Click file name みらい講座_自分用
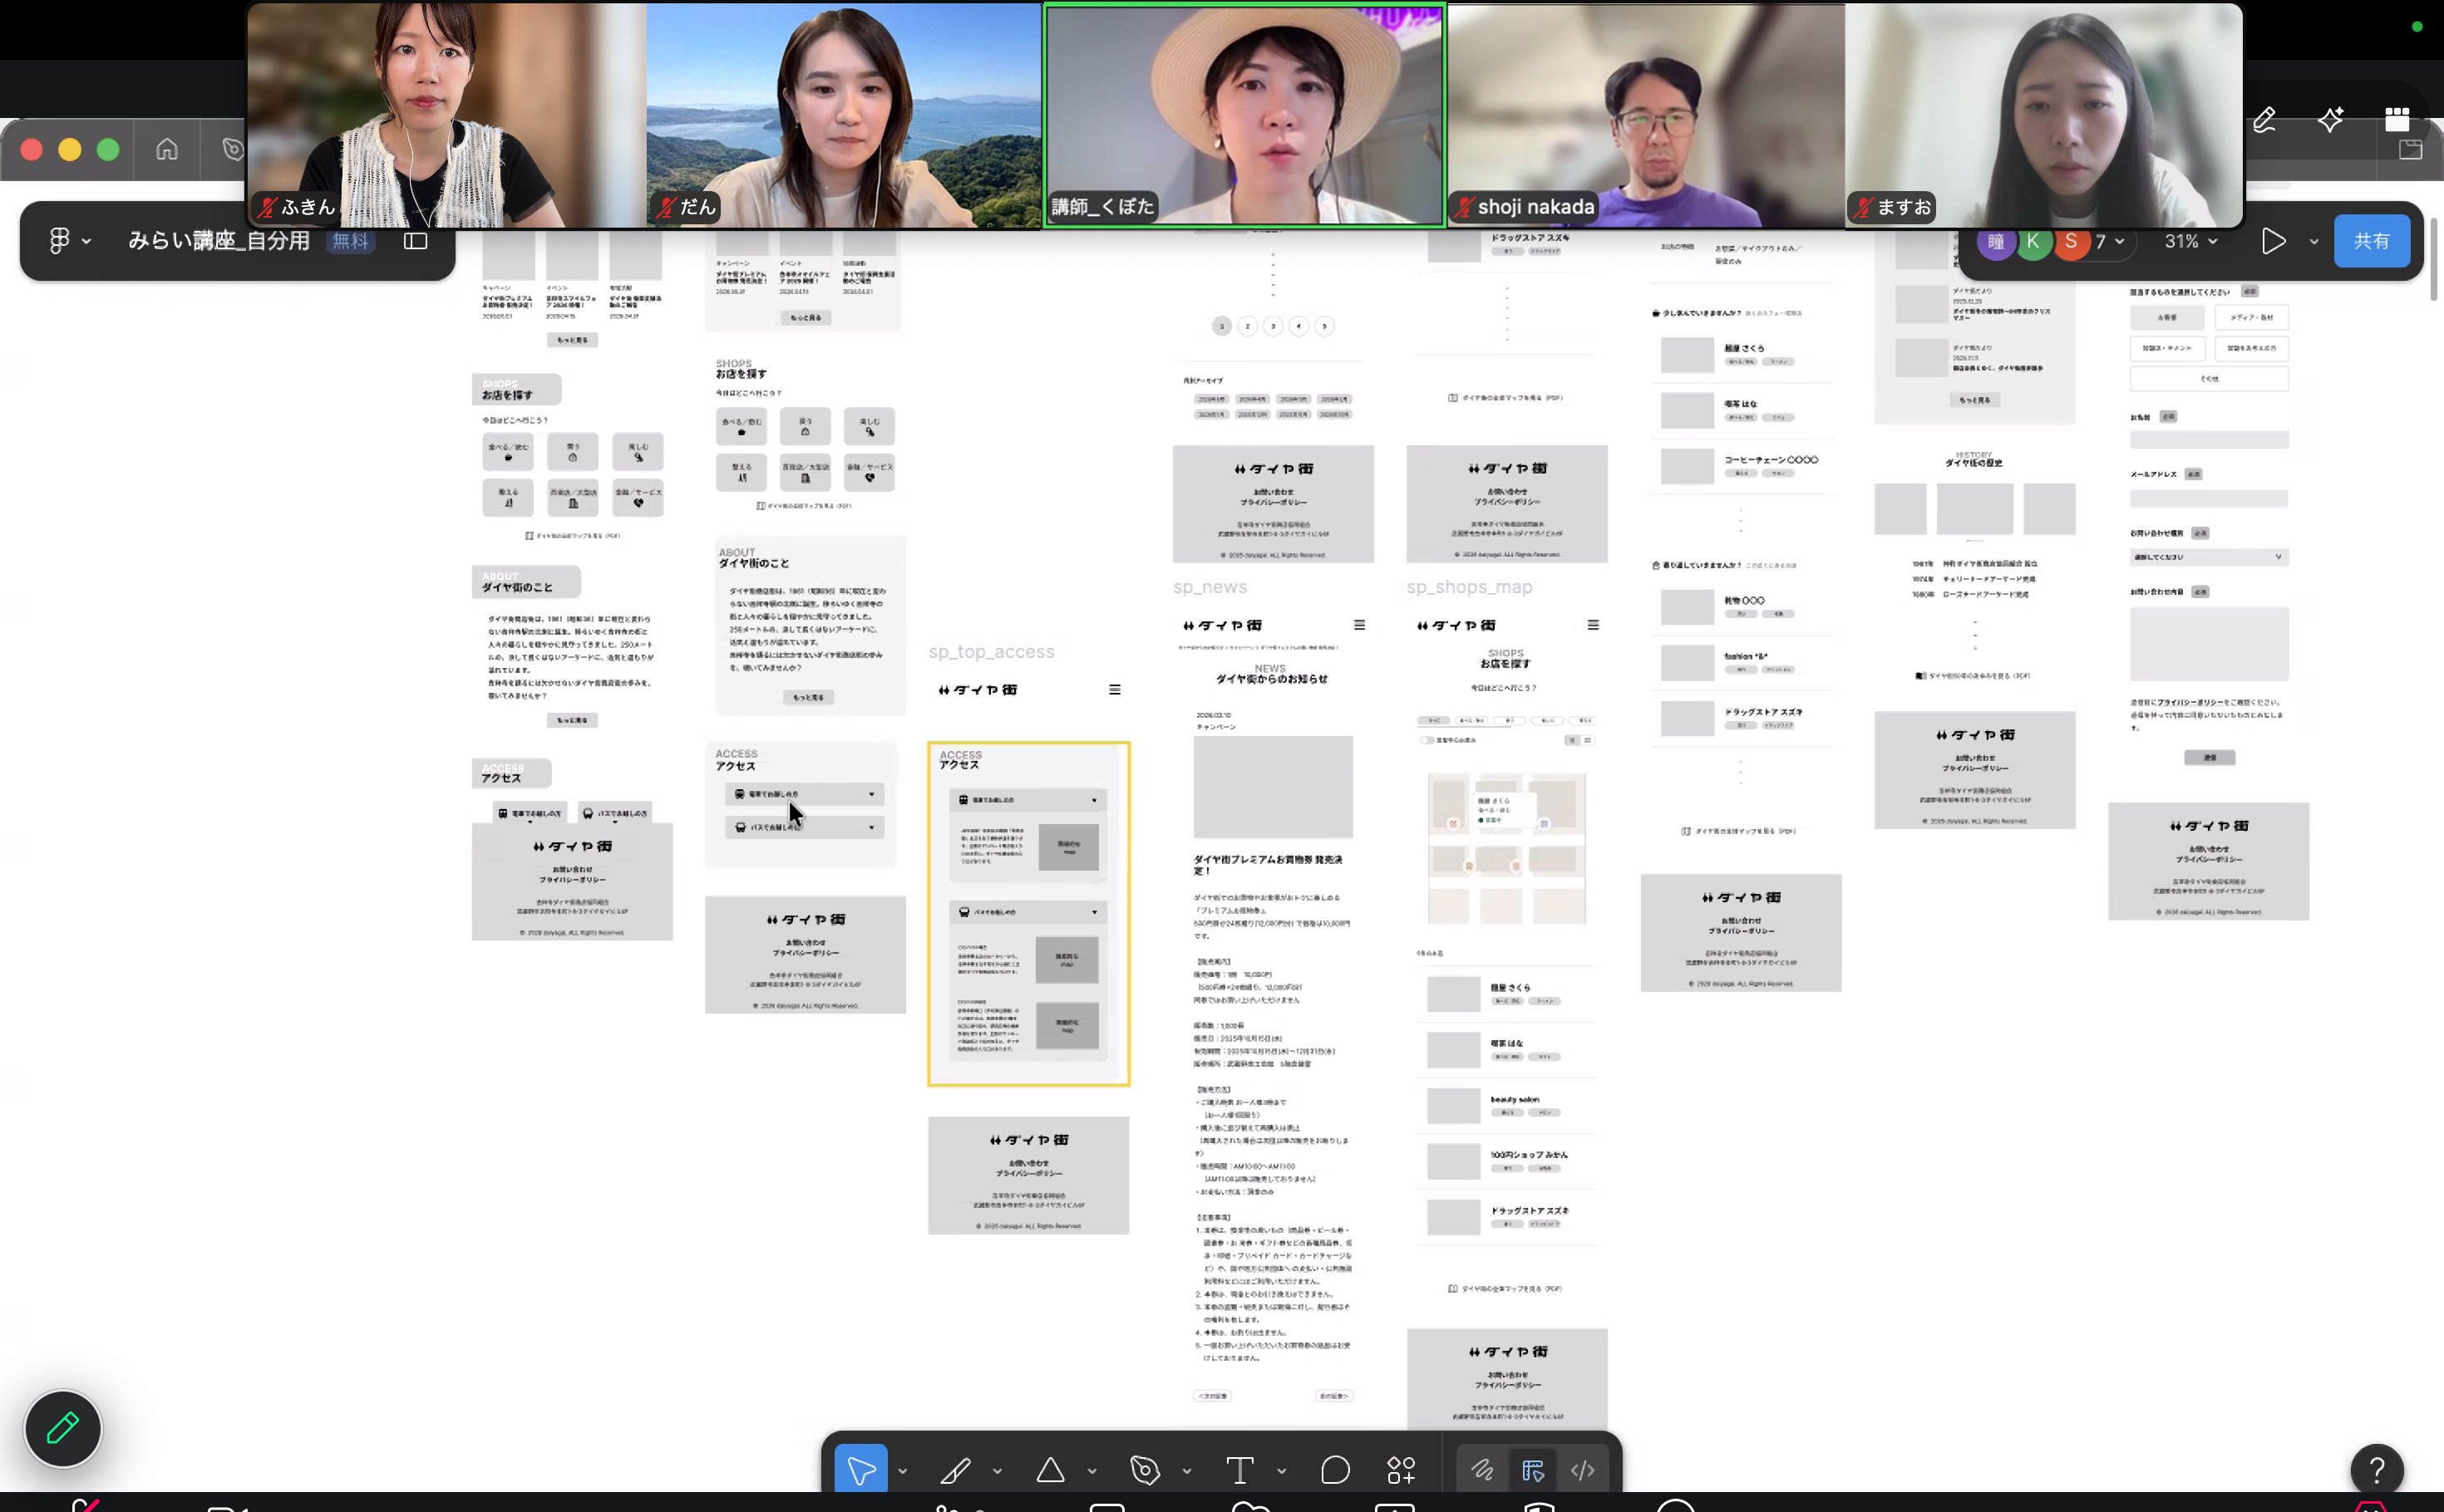 point(219,241)
